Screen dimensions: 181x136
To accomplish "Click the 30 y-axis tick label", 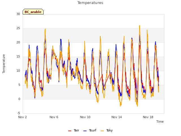I will coord(18,14).
